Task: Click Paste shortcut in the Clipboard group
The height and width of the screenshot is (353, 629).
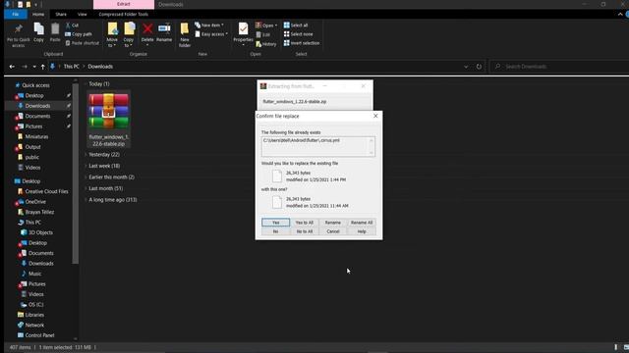Action: [x=83, y=43]
